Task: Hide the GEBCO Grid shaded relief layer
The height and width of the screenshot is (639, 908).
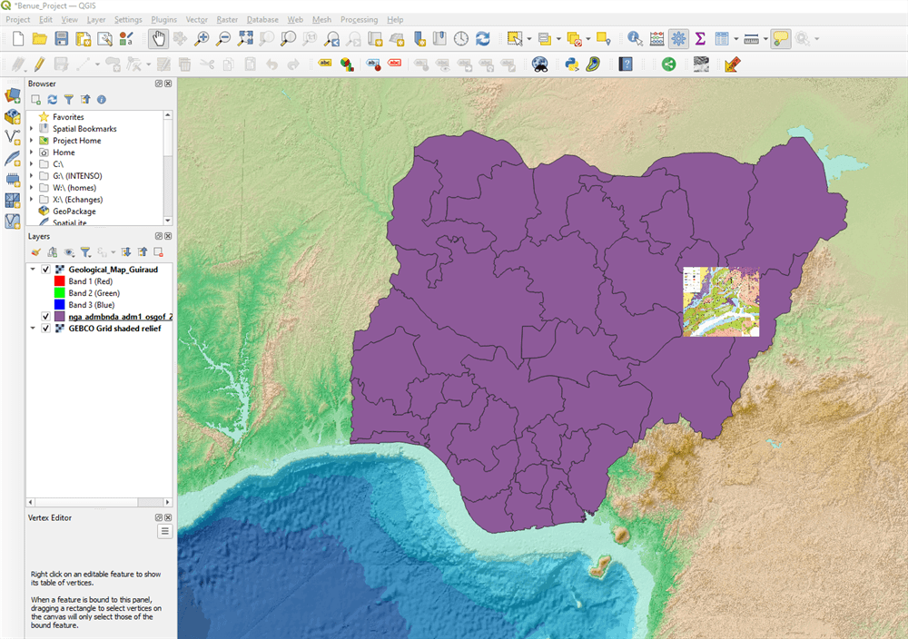Action: point(45,329)
